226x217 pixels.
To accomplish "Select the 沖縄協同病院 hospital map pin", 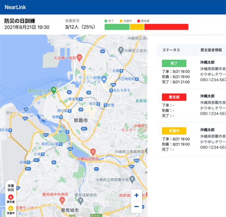I will coord(93,152).
